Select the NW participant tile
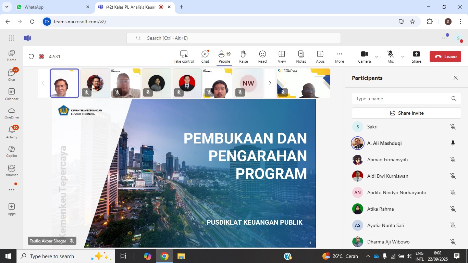 (248, 83)
